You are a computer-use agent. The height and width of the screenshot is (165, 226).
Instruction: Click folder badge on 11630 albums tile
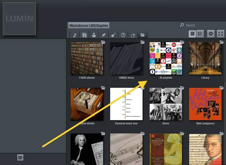[x=103, y=42]
